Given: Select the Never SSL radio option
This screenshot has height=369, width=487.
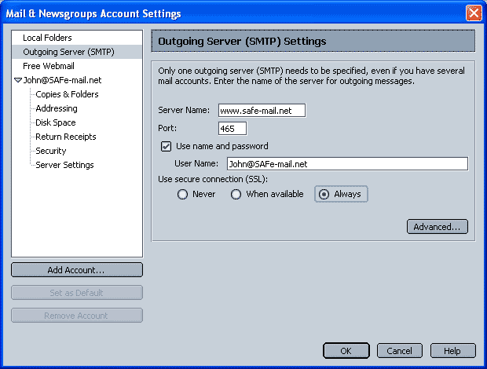Looking at the screenshot, I should pyautogui.click(x=182, y=194).
